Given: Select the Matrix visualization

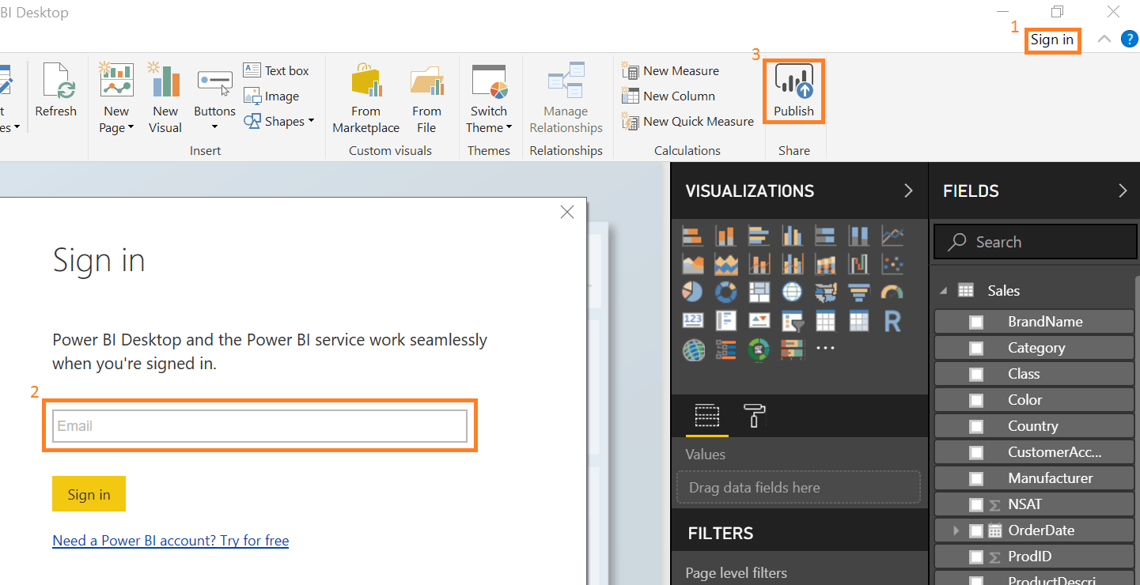Looking at the screenshot, I should (858, 320).
